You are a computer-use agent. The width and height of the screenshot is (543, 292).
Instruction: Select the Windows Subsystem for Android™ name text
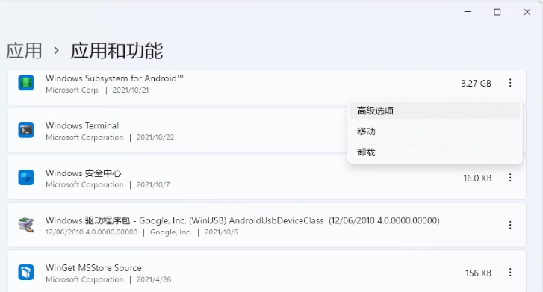tap(114, 78)
